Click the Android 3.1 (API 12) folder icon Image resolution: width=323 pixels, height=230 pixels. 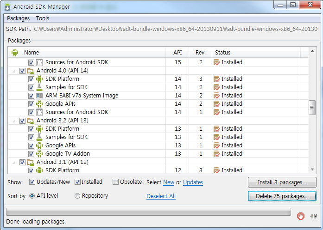pyautogui.click(x=31, y=163)
